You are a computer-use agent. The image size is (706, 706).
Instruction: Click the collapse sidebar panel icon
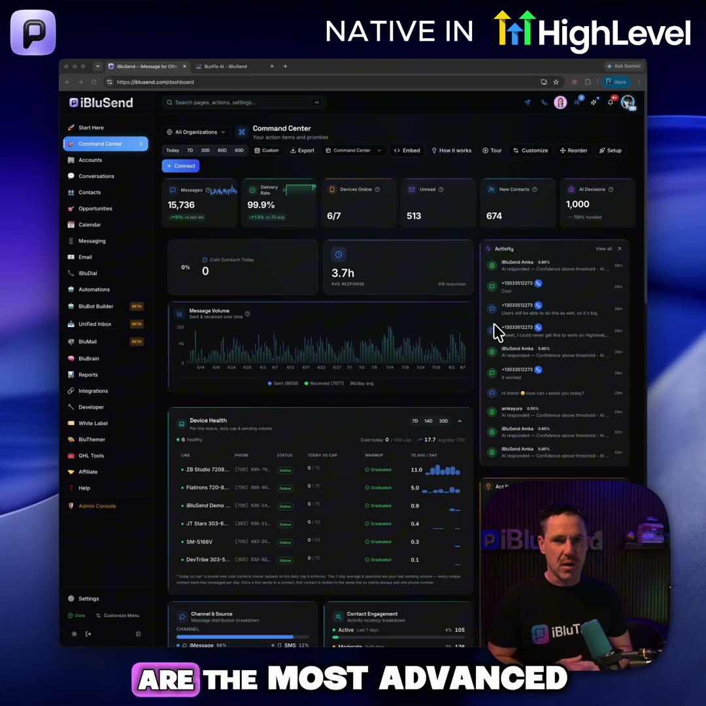(x=138, y=634)
